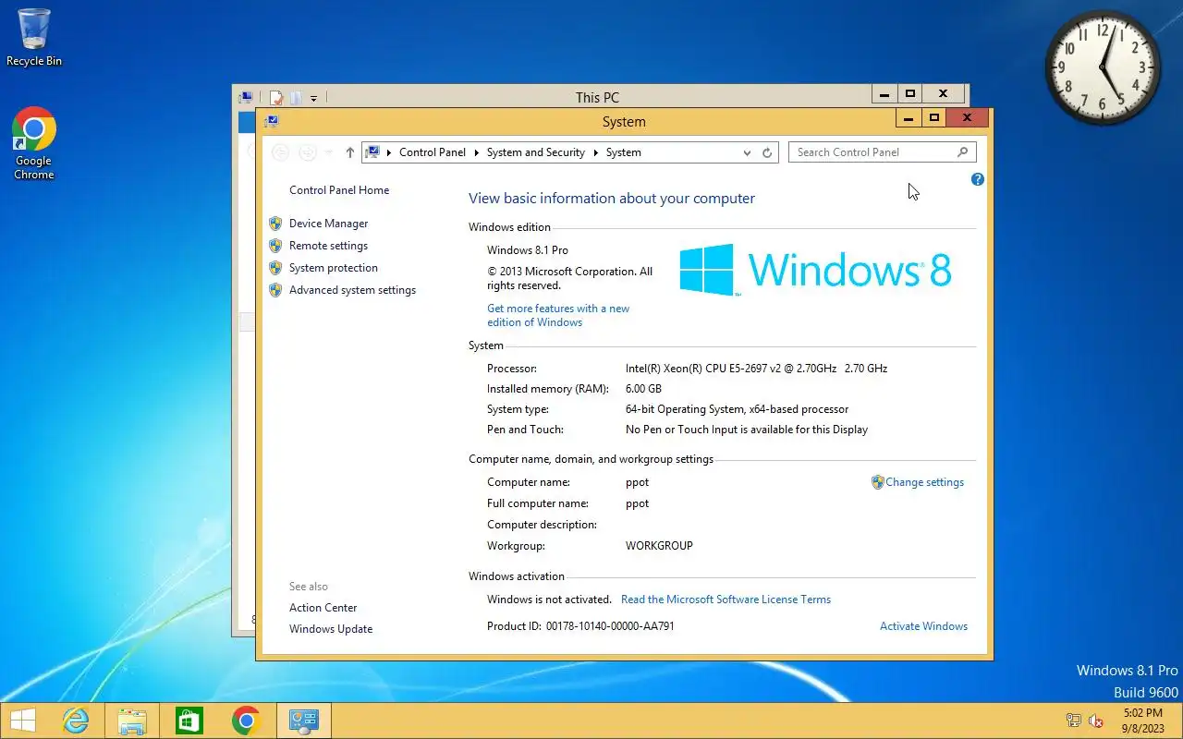Screen dimensions: 1183x739
Task: Click the Device Manager shield icon
Action: [x=275, y=224]
